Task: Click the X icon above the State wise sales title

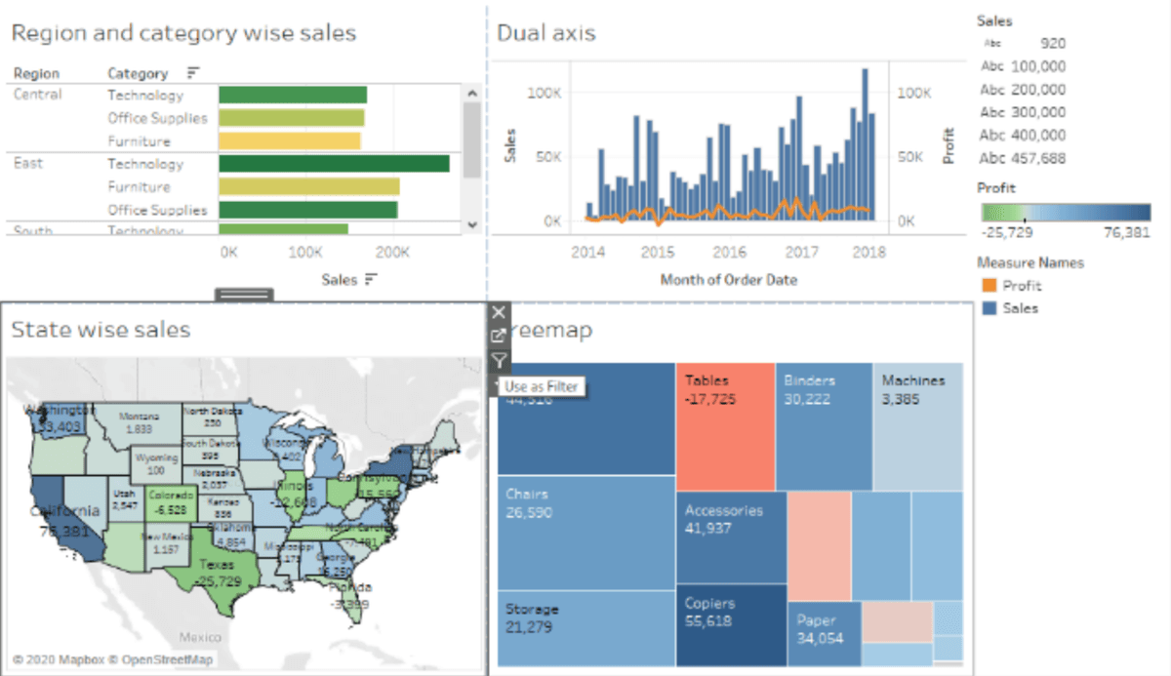Action: tap(499, 312)
